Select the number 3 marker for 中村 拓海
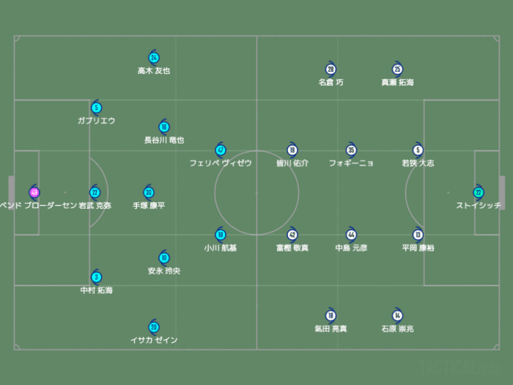 coord(96,277)
